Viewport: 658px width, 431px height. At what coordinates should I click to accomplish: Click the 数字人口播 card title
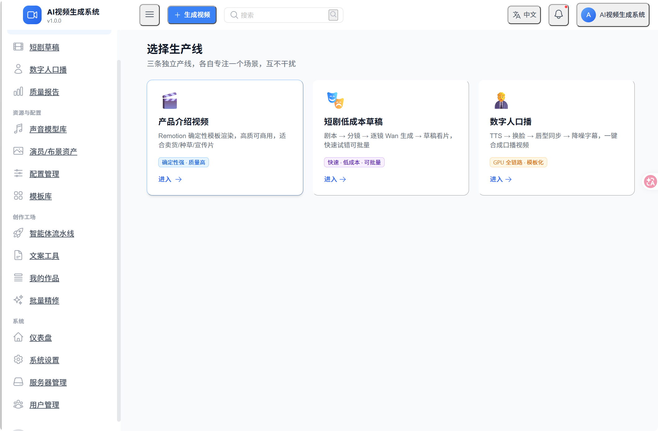pos(511,122)
